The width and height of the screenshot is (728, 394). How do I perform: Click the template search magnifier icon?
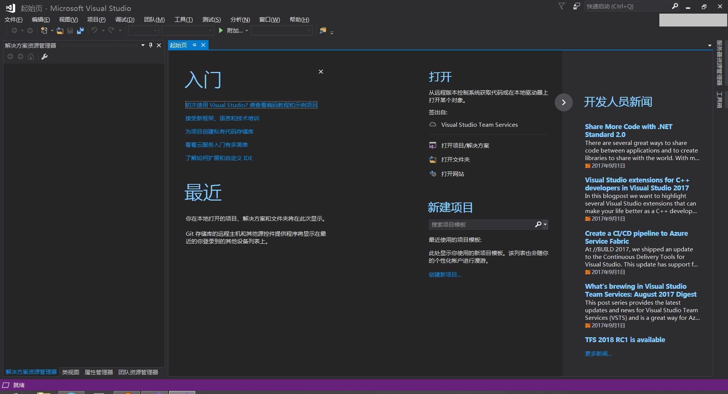pyautogui.click(x=538, y=224)
